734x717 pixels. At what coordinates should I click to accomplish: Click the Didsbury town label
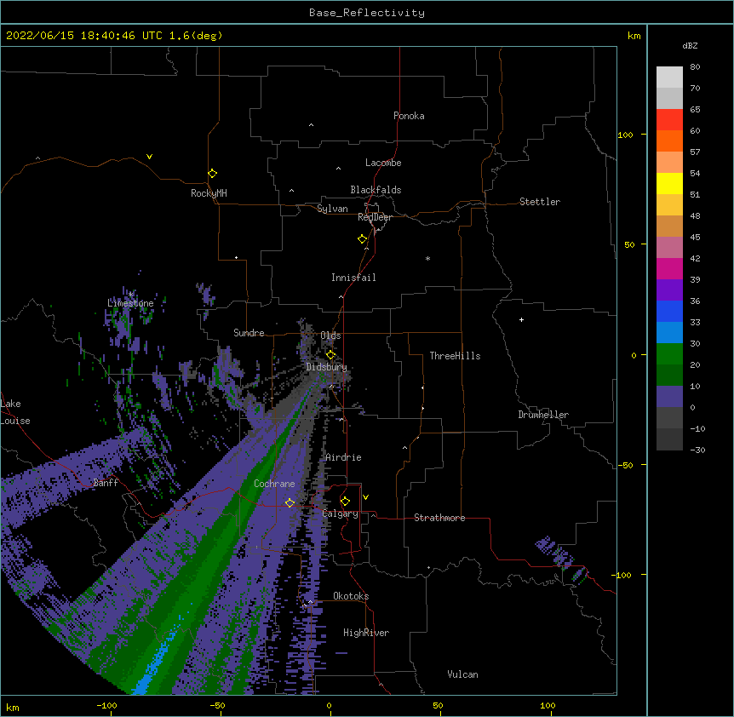click(326, 367)
